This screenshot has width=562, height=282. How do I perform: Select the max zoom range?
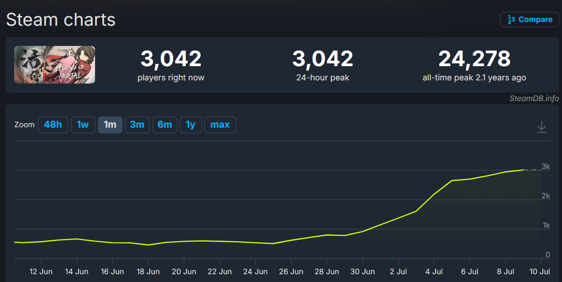220,124
